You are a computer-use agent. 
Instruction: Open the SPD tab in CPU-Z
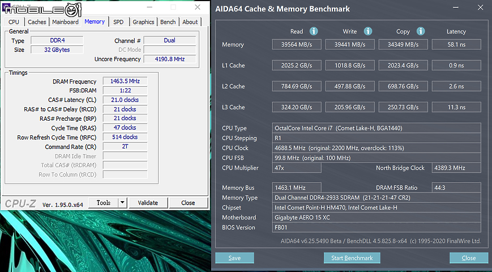click(x=118, y=22)
